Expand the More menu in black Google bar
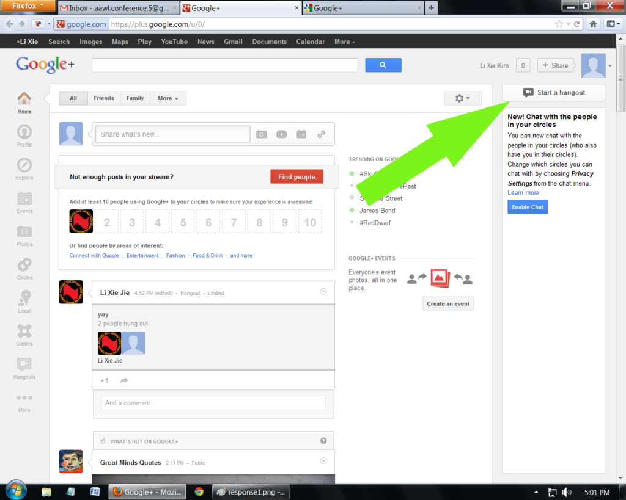Viewport: 626px width, 500px height. click(345, 42)
